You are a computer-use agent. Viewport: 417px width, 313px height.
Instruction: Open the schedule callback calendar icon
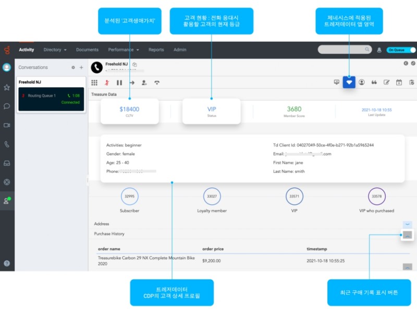(399, 82)
